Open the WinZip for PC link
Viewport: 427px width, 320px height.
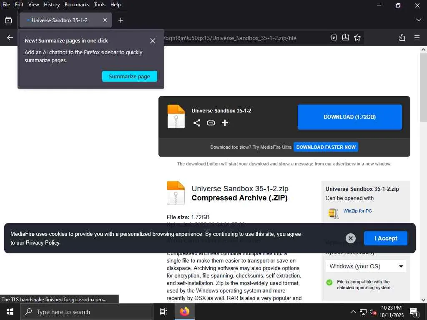(x=357, y=211)
